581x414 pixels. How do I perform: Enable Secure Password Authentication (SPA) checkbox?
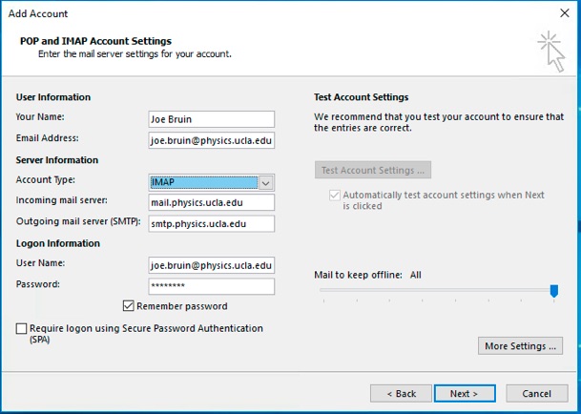click(21, 328)
